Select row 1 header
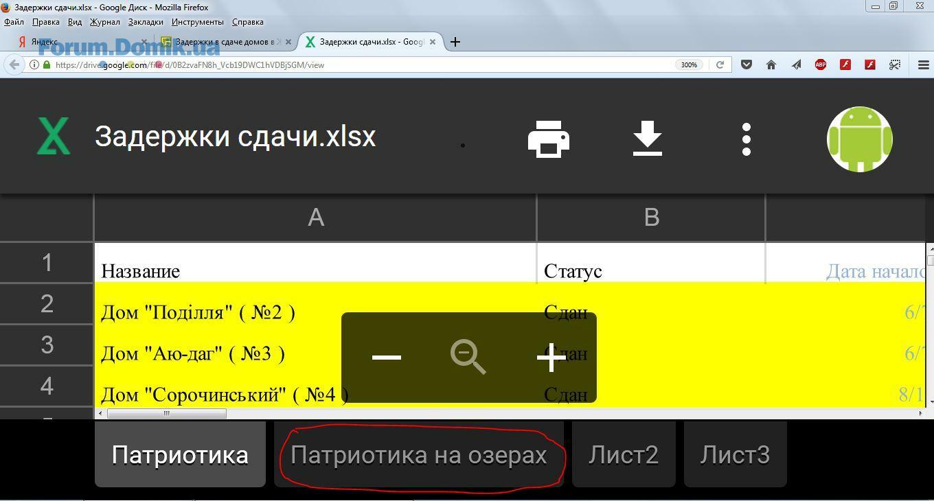Image resolution: width=934 pixels, height=501 pixels. click(x=47, y=262)
